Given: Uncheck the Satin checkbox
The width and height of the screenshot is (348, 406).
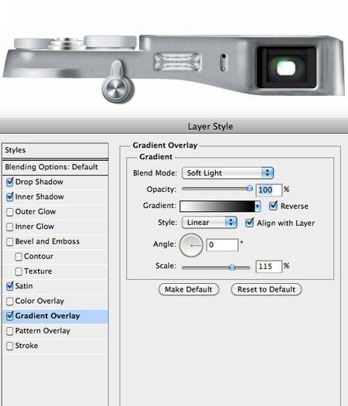Looking at the screenshot, I should pos(10,286).
